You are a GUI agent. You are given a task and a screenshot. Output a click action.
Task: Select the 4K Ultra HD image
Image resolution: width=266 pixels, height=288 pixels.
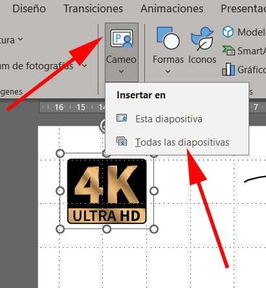[107, 191]
